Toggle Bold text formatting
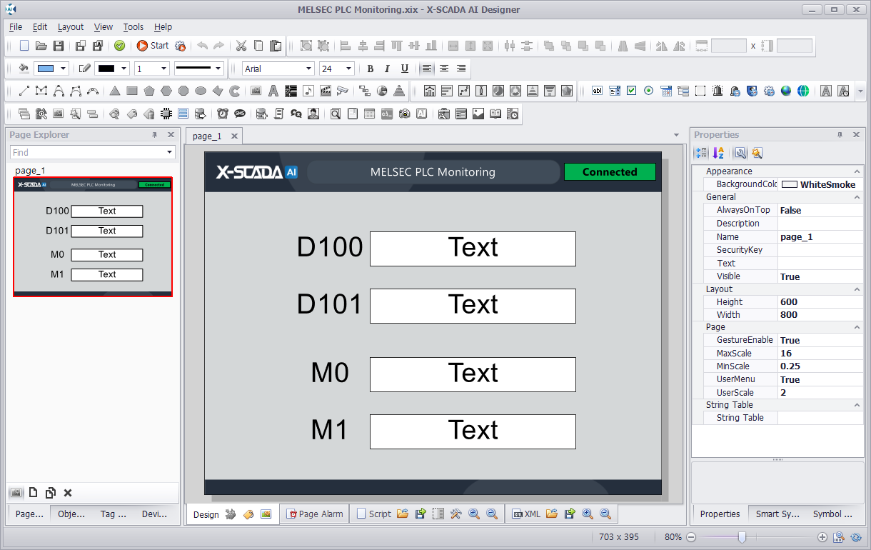This screenshot has width=871, height=550. click(370, 69)
